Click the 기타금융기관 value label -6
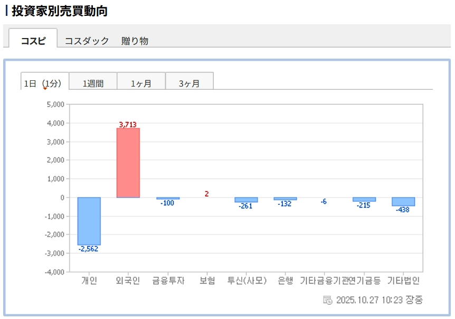 pyautogui.click(x=324, y=201)
